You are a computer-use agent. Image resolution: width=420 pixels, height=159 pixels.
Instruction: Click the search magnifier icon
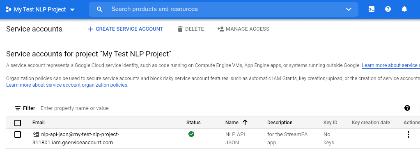point(99,9)
